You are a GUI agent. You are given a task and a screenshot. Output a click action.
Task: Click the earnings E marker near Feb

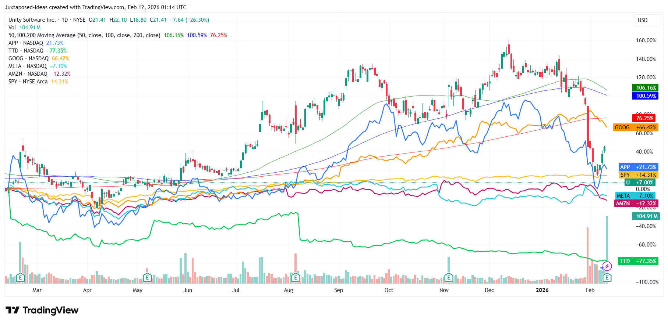point(607,277)
